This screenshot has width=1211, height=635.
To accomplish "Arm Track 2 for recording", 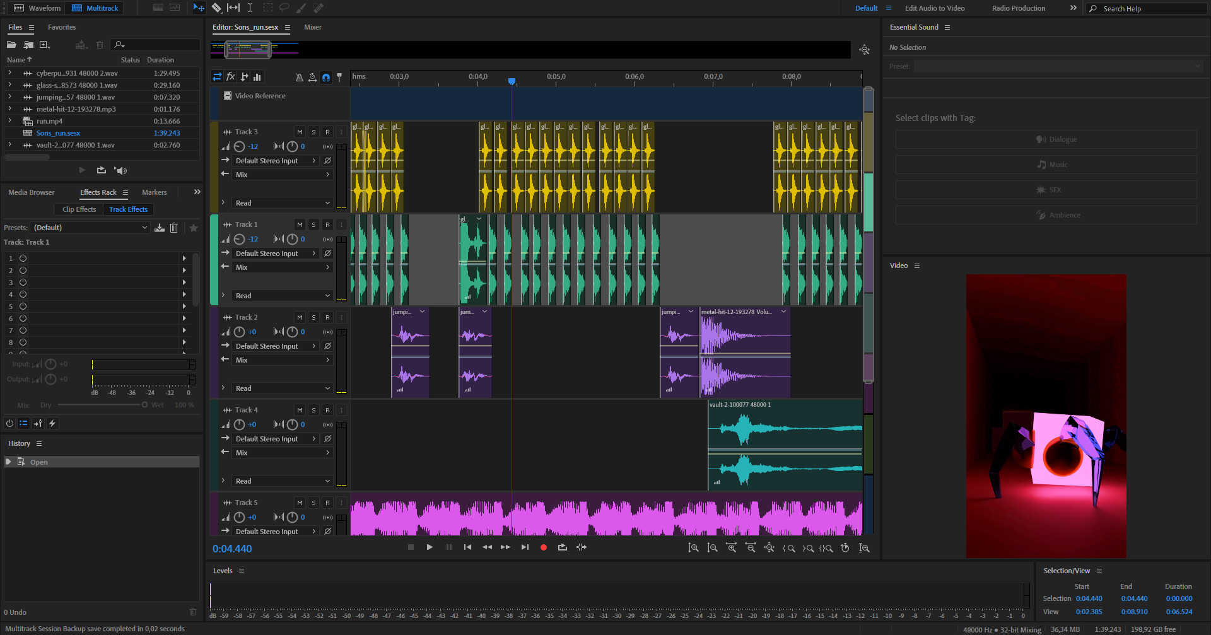I will coord(327,317).
